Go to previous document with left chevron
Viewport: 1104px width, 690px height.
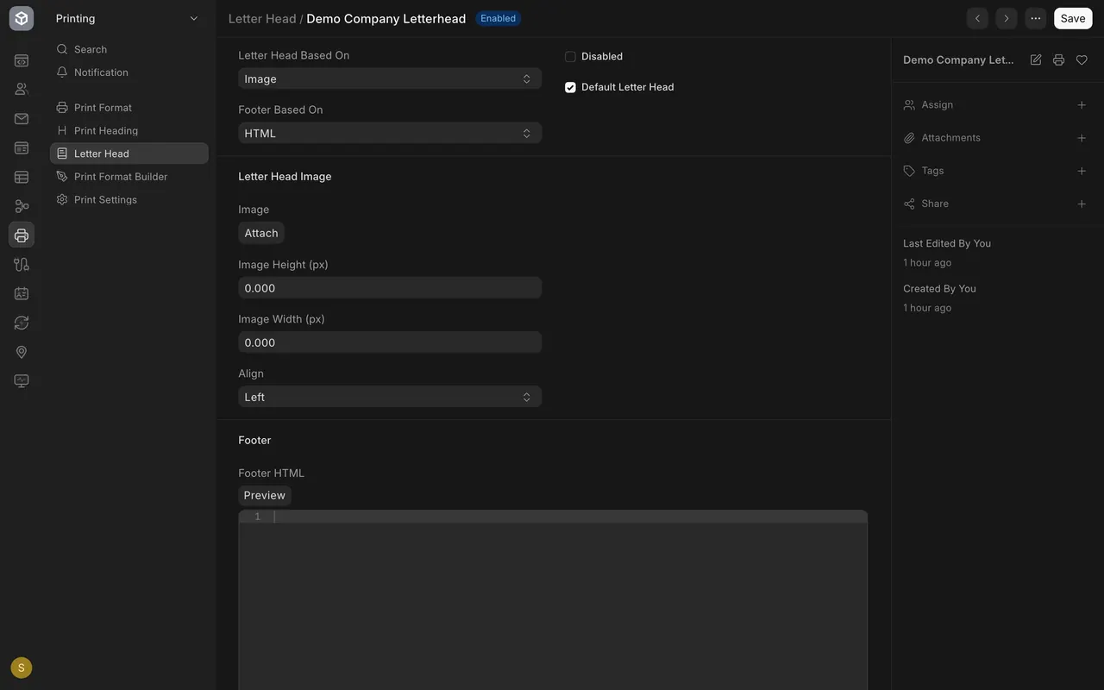[x=977, y=18]
